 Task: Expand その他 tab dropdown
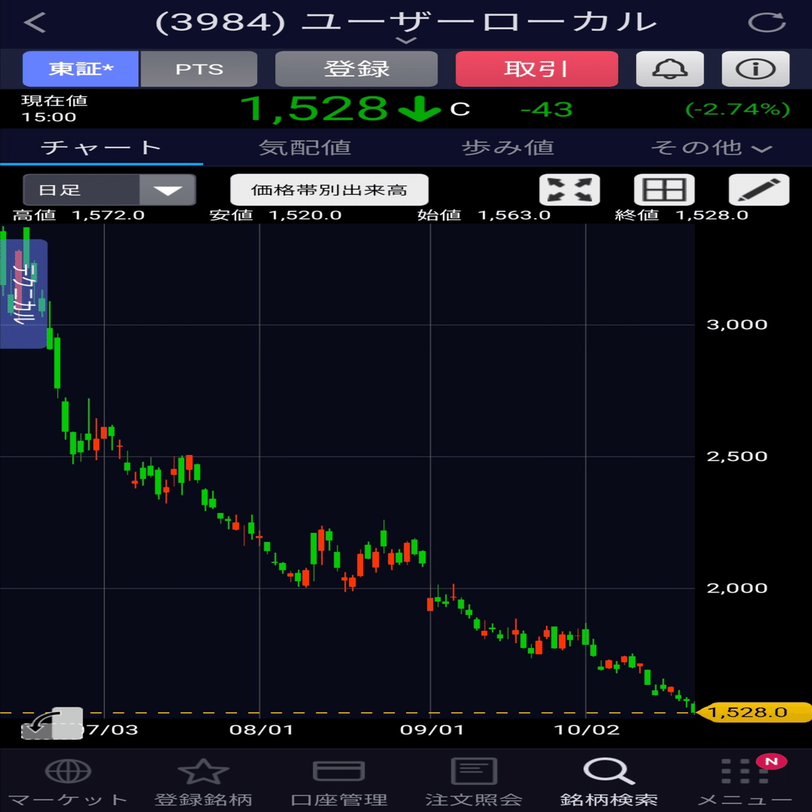tap(711, 148)
